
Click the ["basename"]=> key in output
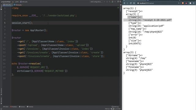point(135,61)
